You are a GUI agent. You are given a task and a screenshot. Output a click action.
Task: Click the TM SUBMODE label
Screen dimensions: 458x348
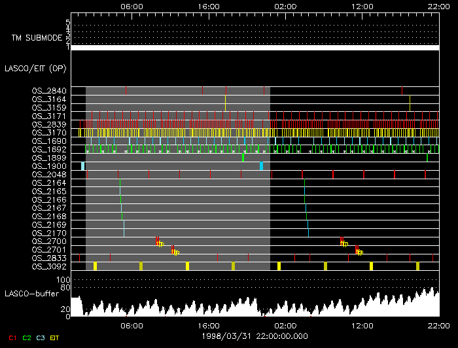tap(37, 37)
